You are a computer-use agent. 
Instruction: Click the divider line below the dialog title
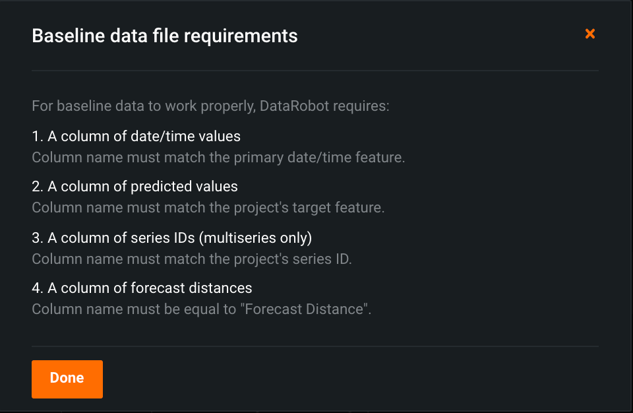[315, 70]
